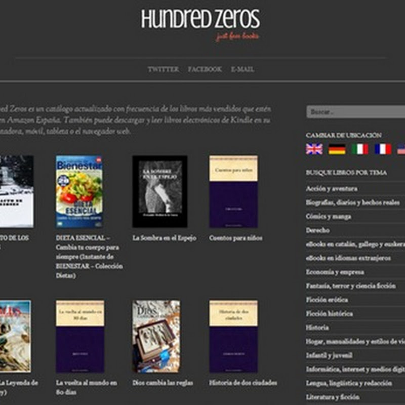Browse the Derecho category
This screenshot has width=405, height=405.
pos(318,230)
